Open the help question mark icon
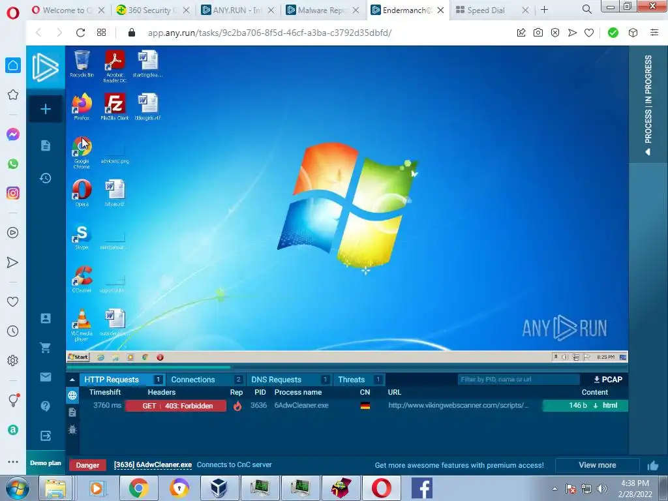The width and height of the screenshot is (668, 501). [x=46, y=406]
